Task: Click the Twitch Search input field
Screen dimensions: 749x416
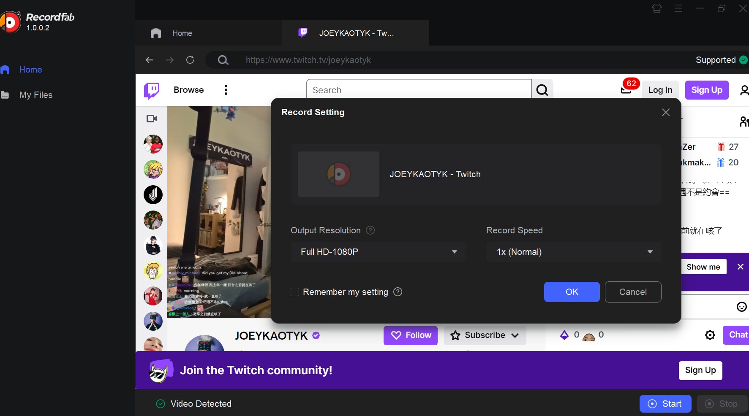Action: click(419, 90)
